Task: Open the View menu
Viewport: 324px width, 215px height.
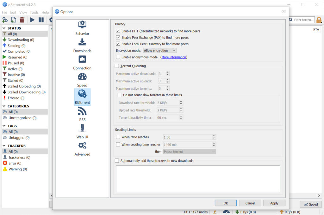Action: tap(23, 12)
